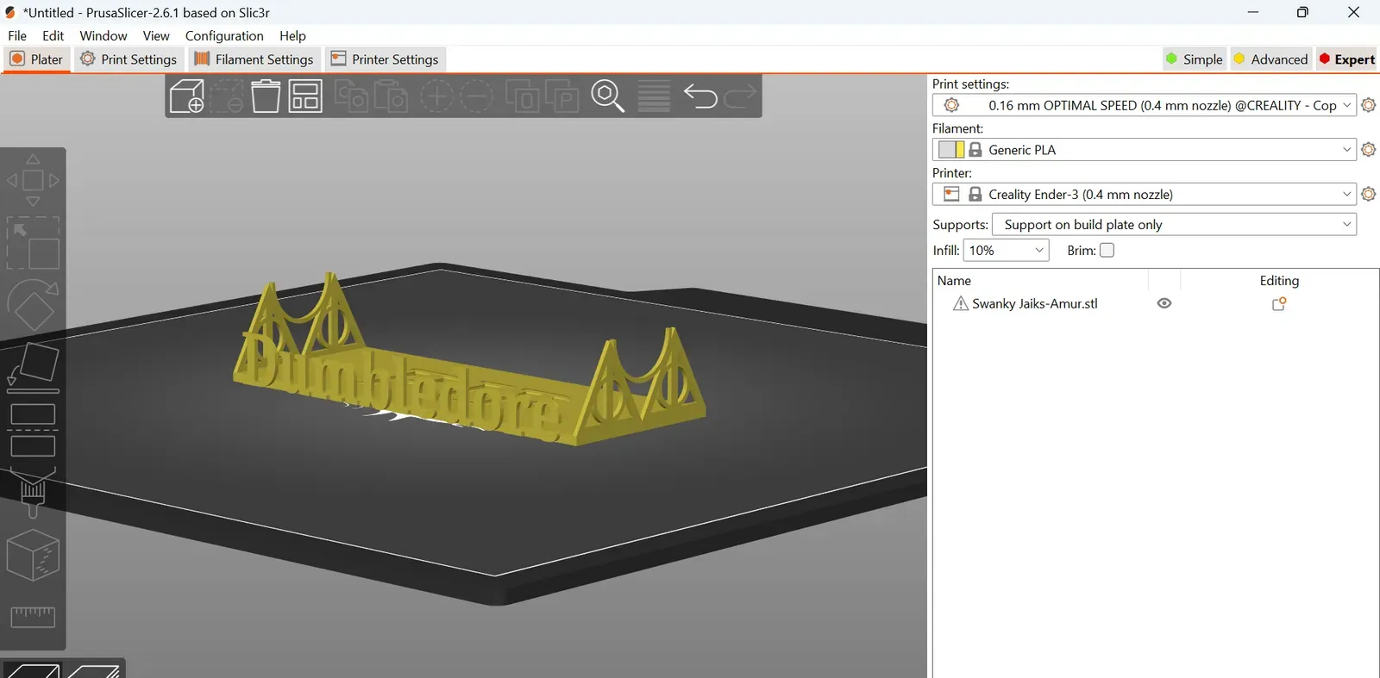Open the Window menu
Viewport: 1380px width, 678px height.
tap(103, 35)
